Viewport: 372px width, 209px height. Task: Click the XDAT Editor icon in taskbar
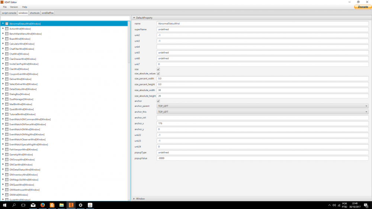click(71, 205)
